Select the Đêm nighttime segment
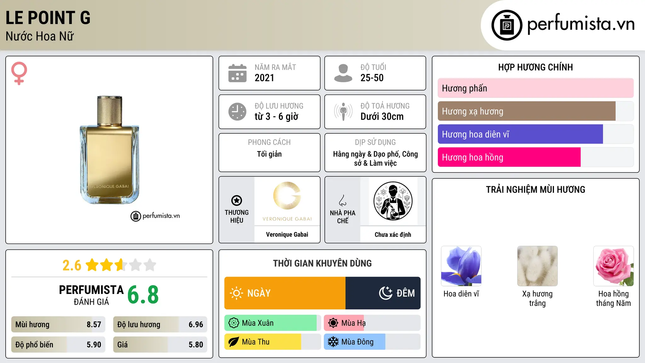645x363 pixels. (x=383, y=293)
